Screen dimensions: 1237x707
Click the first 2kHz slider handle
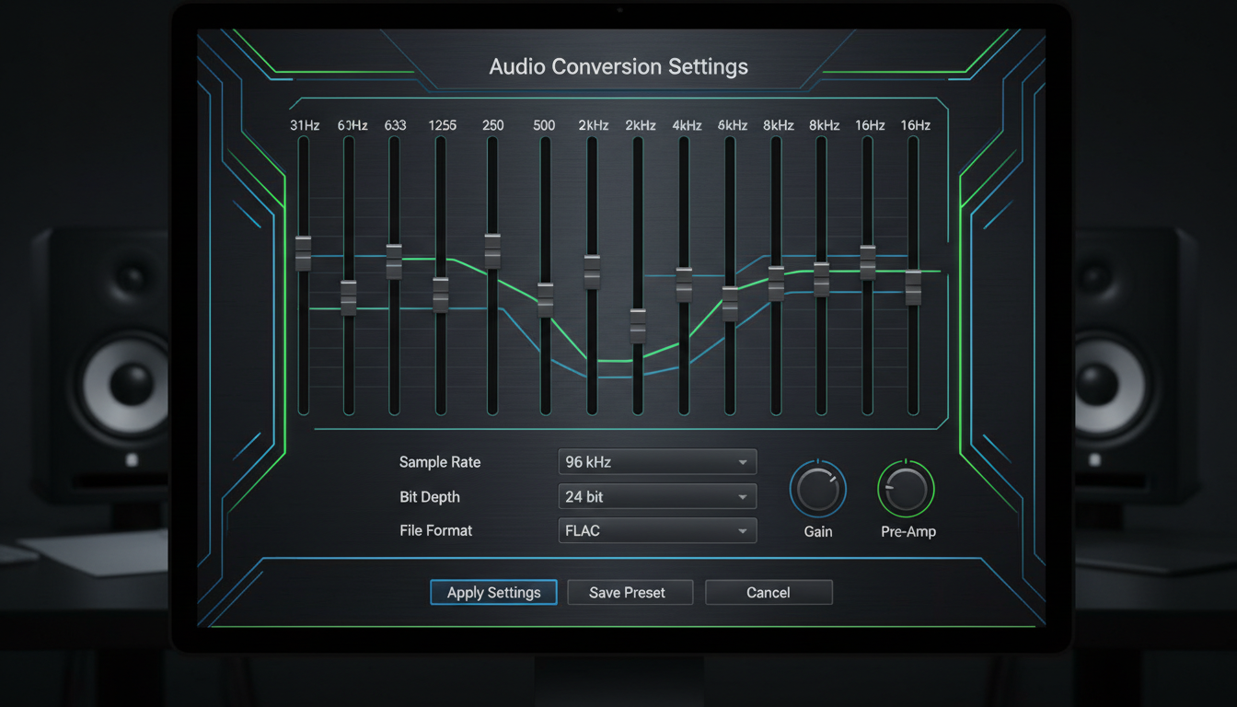point(593,272)
